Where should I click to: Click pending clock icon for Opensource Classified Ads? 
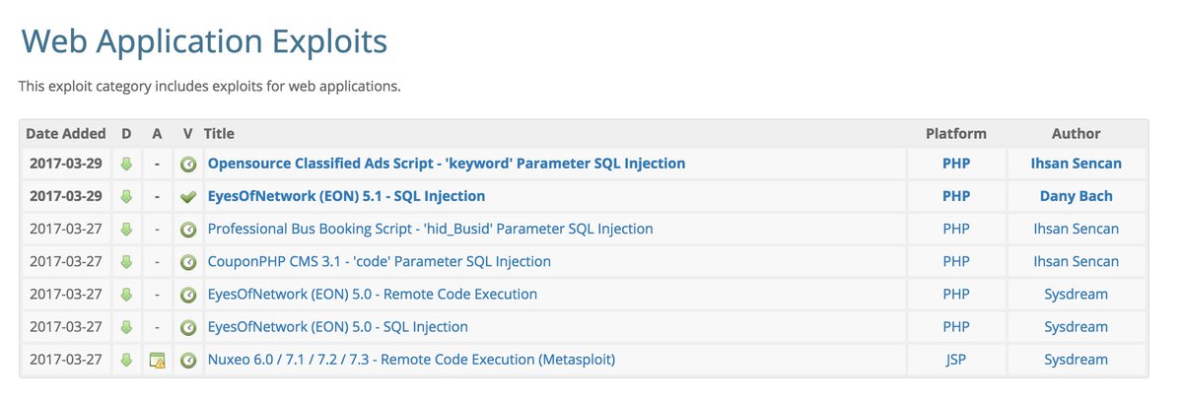tap(187, 164)
